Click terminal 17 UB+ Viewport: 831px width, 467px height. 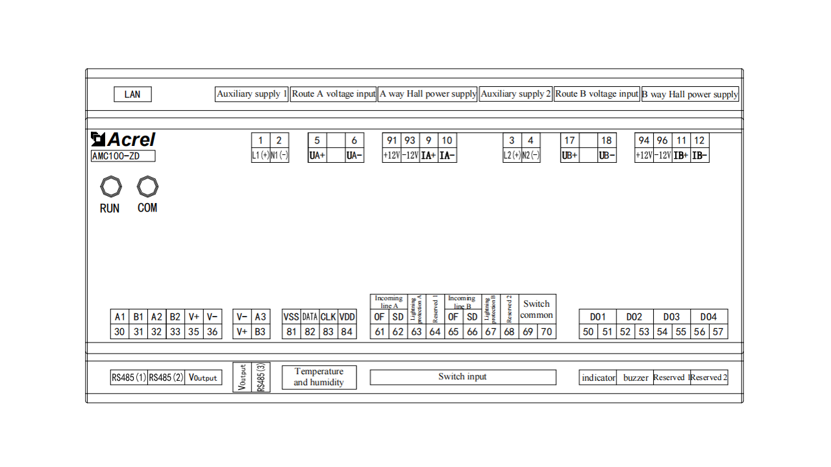tap(569, 148)
